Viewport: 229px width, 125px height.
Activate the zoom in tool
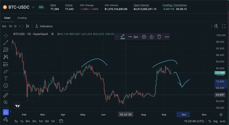[x=6, y=102]
